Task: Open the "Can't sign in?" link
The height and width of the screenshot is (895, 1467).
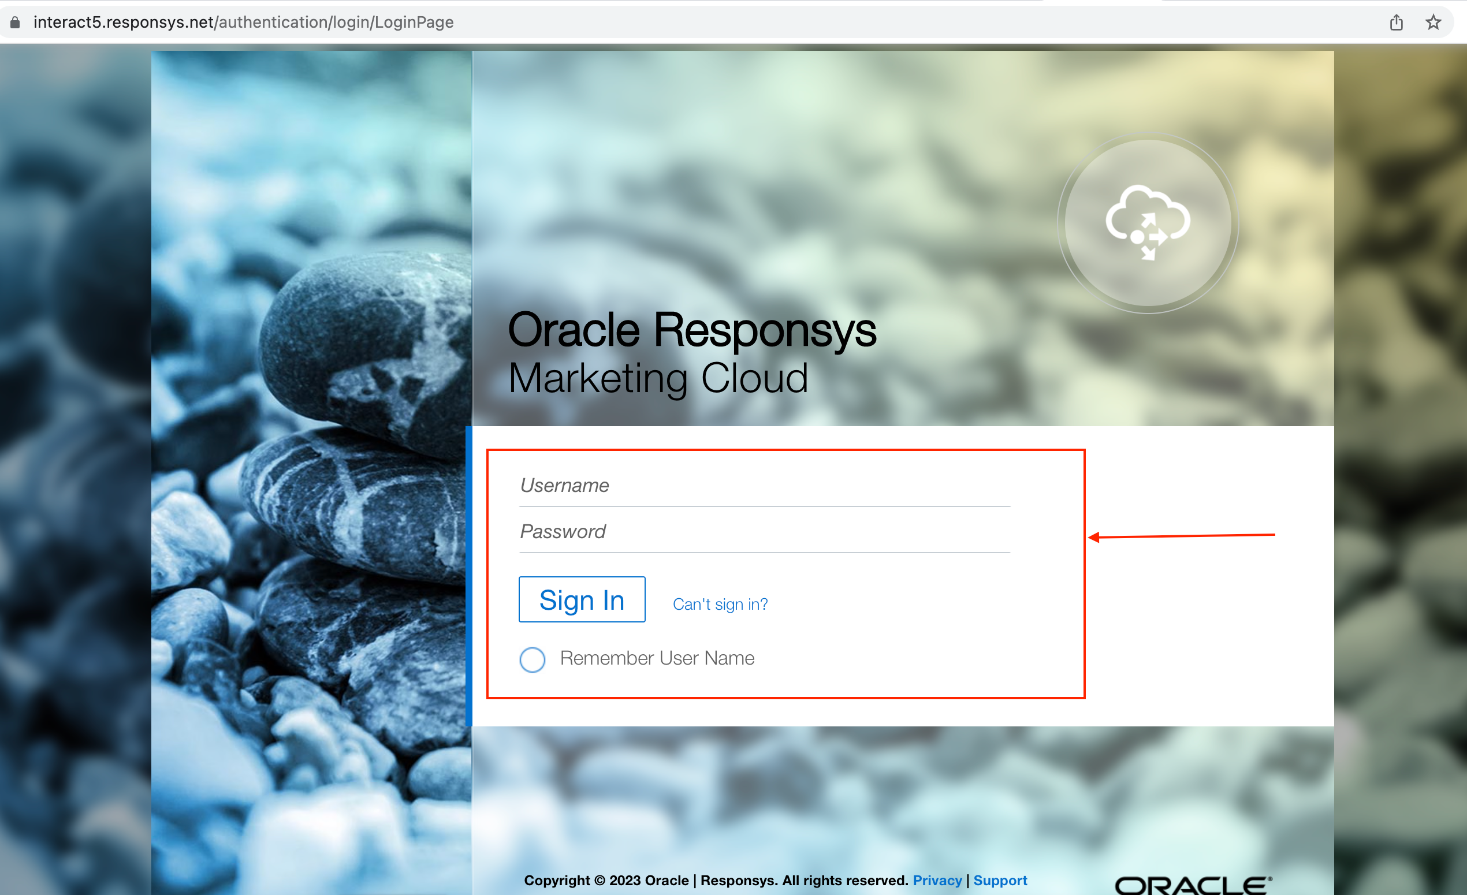Action: [x=720, y=604]
